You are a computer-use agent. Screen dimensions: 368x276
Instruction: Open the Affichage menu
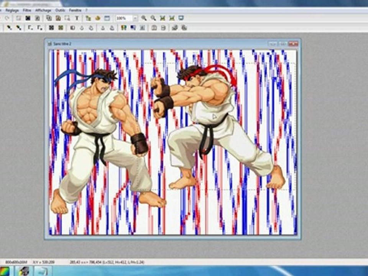[x=43, y=10]
